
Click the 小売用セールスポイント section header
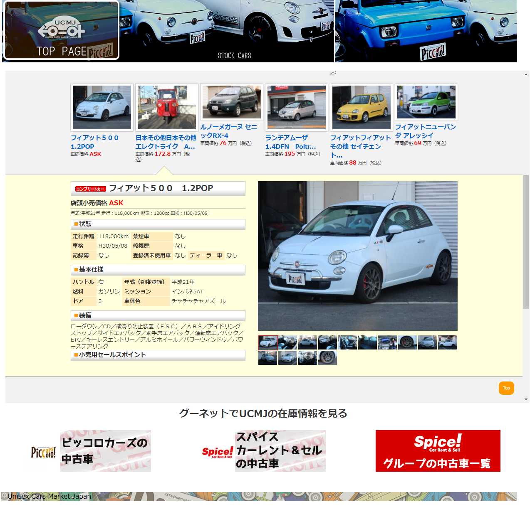pyautogui.click(x=158, y=355)
